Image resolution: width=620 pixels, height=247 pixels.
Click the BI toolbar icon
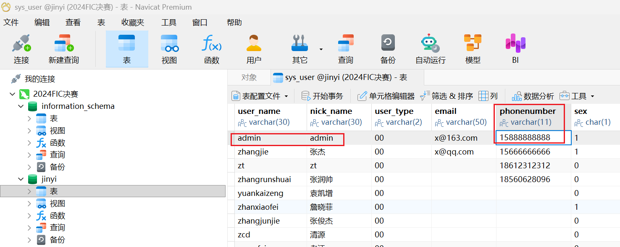(x=515, y=49)
